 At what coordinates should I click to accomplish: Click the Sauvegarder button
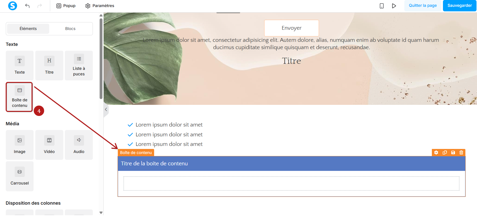[x=460, y=6]
